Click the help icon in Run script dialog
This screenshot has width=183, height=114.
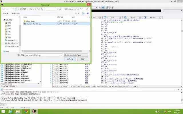point(87,13)
